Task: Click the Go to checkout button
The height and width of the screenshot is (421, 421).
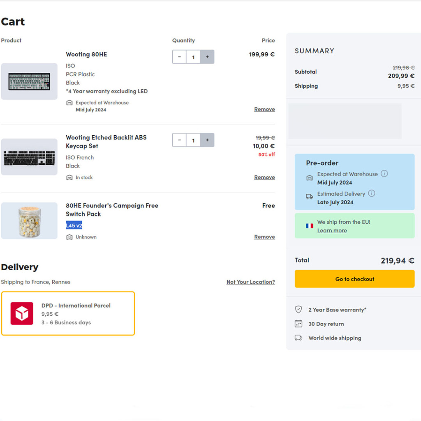Action: click(354, 279)
